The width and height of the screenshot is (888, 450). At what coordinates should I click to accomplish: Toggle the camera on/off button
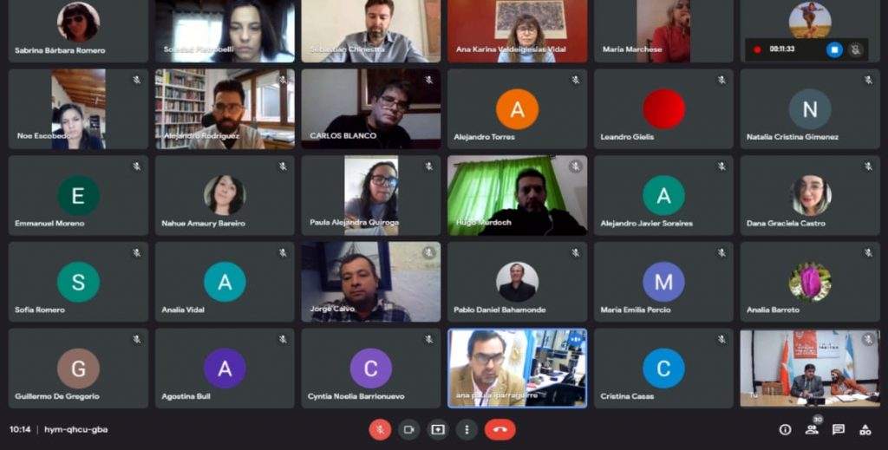(409, 429)
